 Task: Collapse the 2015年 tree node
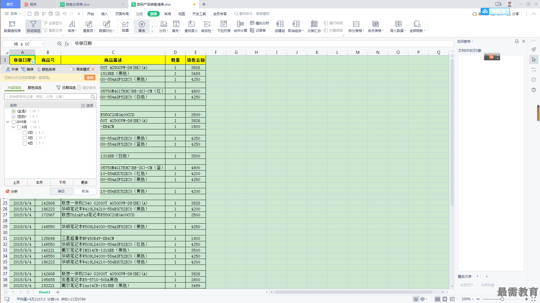(8, 122)
